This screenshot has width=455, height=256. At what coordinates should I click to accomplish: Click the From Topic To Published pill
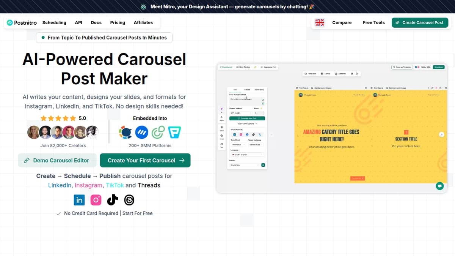pos(104,38)
